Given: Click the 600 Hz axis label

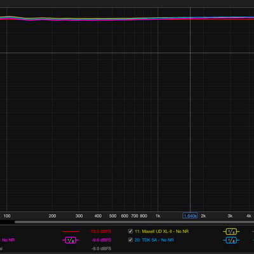Looking at the screenshot, I should (124, 216).
